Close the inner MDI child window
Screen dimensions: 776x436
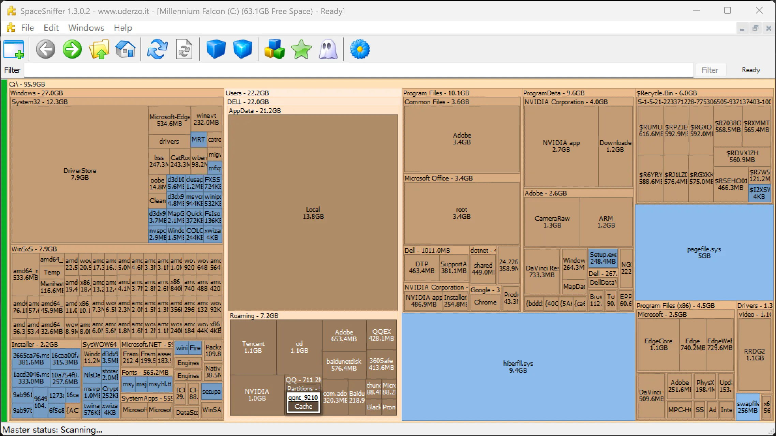point(768,28)
